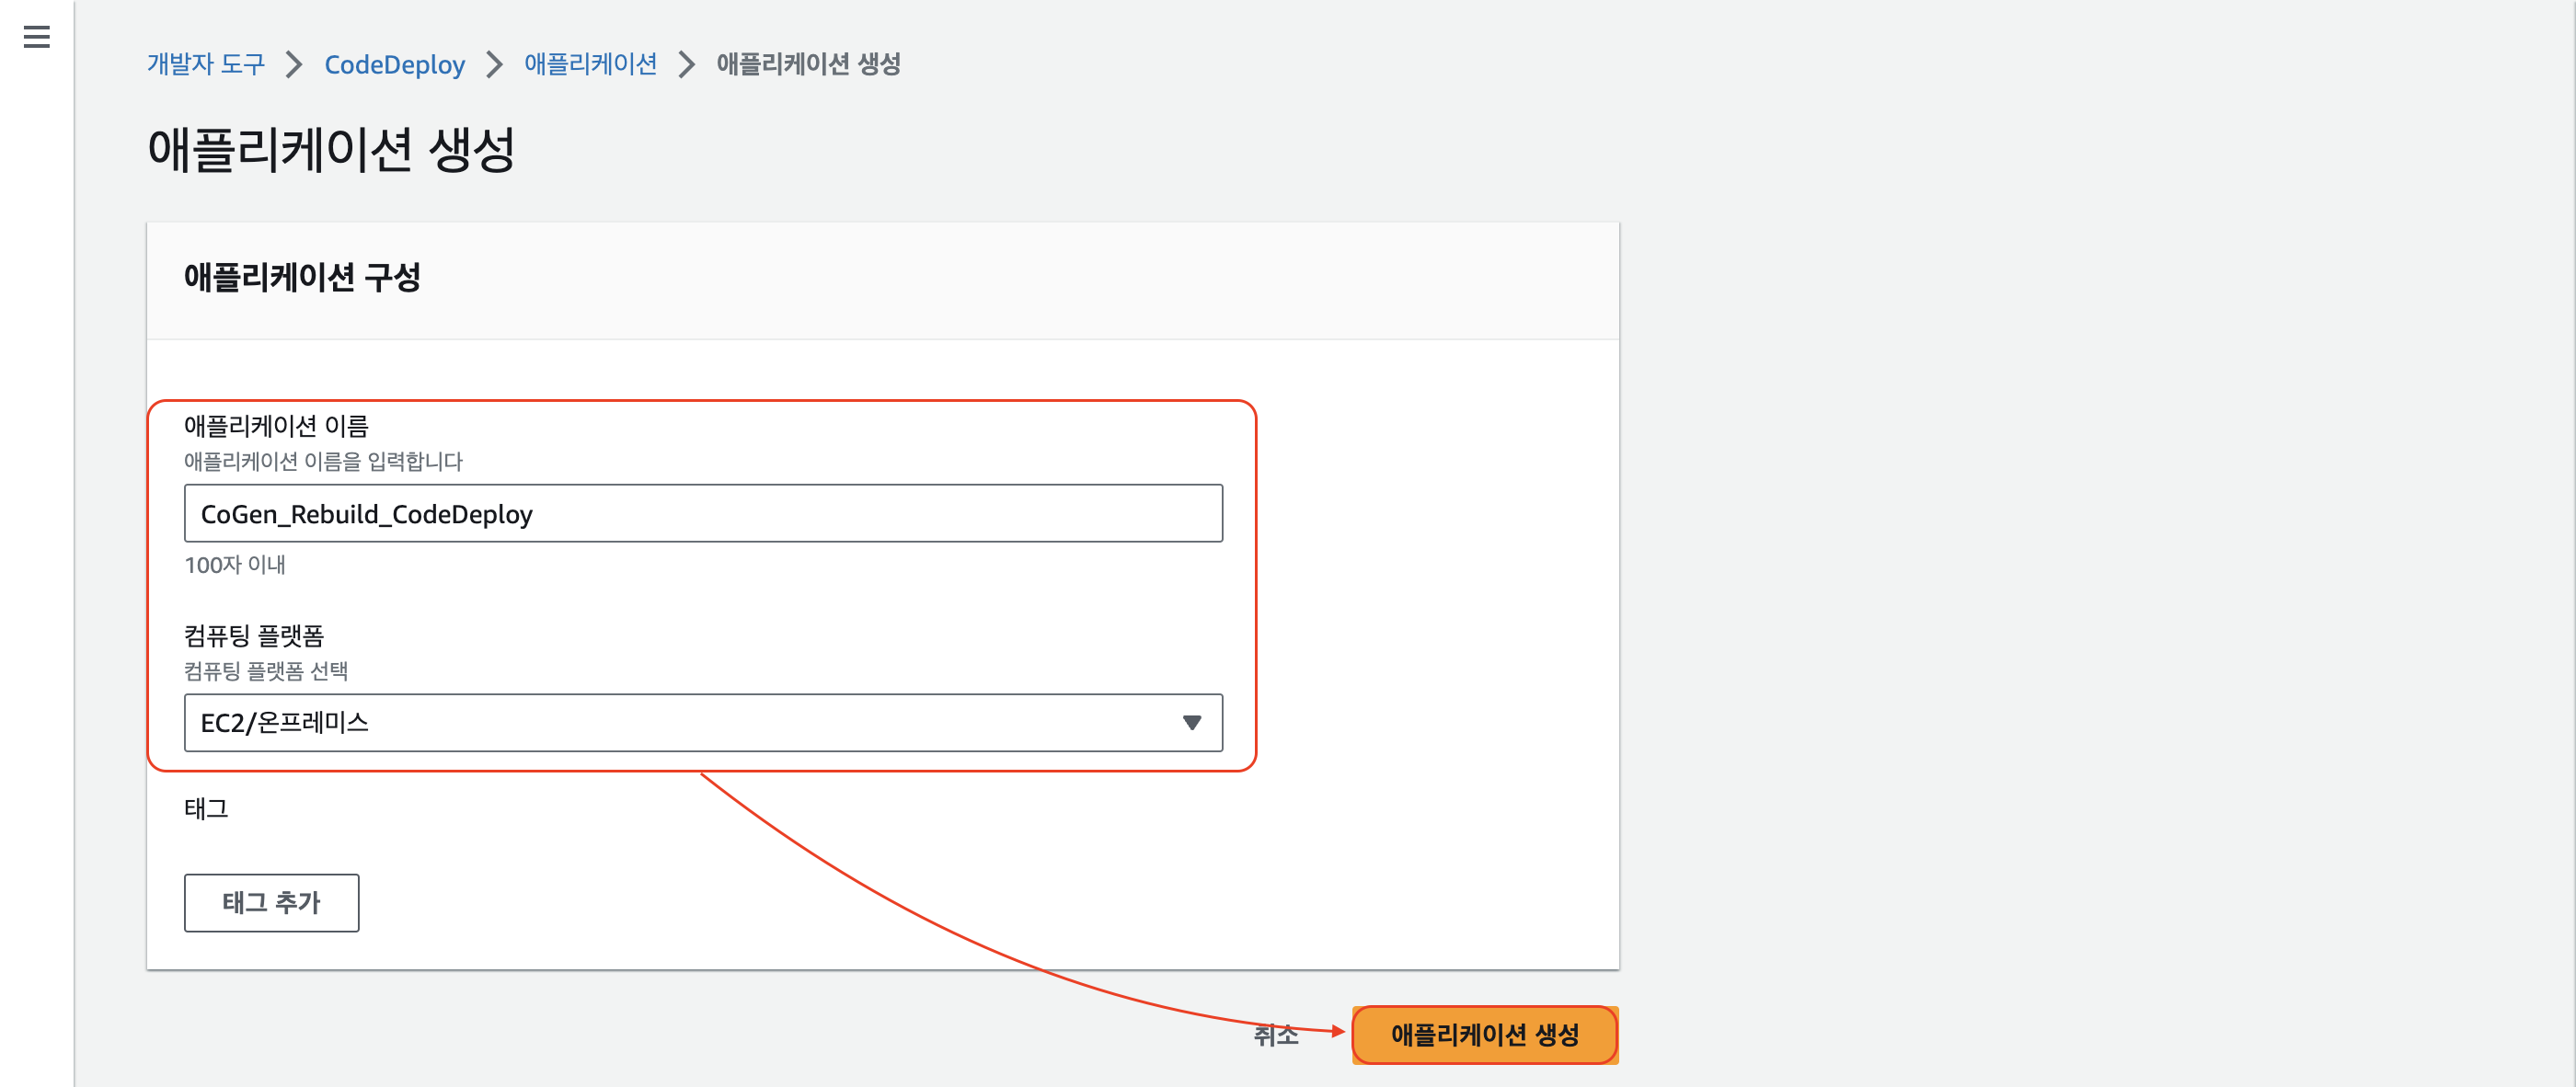Click the chevron before 애플리케이션 생성 breadcrumb
The height and width of the screenshot is (1087, 2576).
click(686, 65)
